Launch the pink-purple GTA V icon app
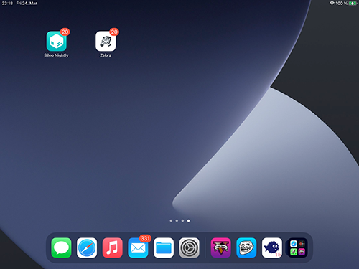Image resolution: width=359 pixels, height=269 pixels. (220, 247)
